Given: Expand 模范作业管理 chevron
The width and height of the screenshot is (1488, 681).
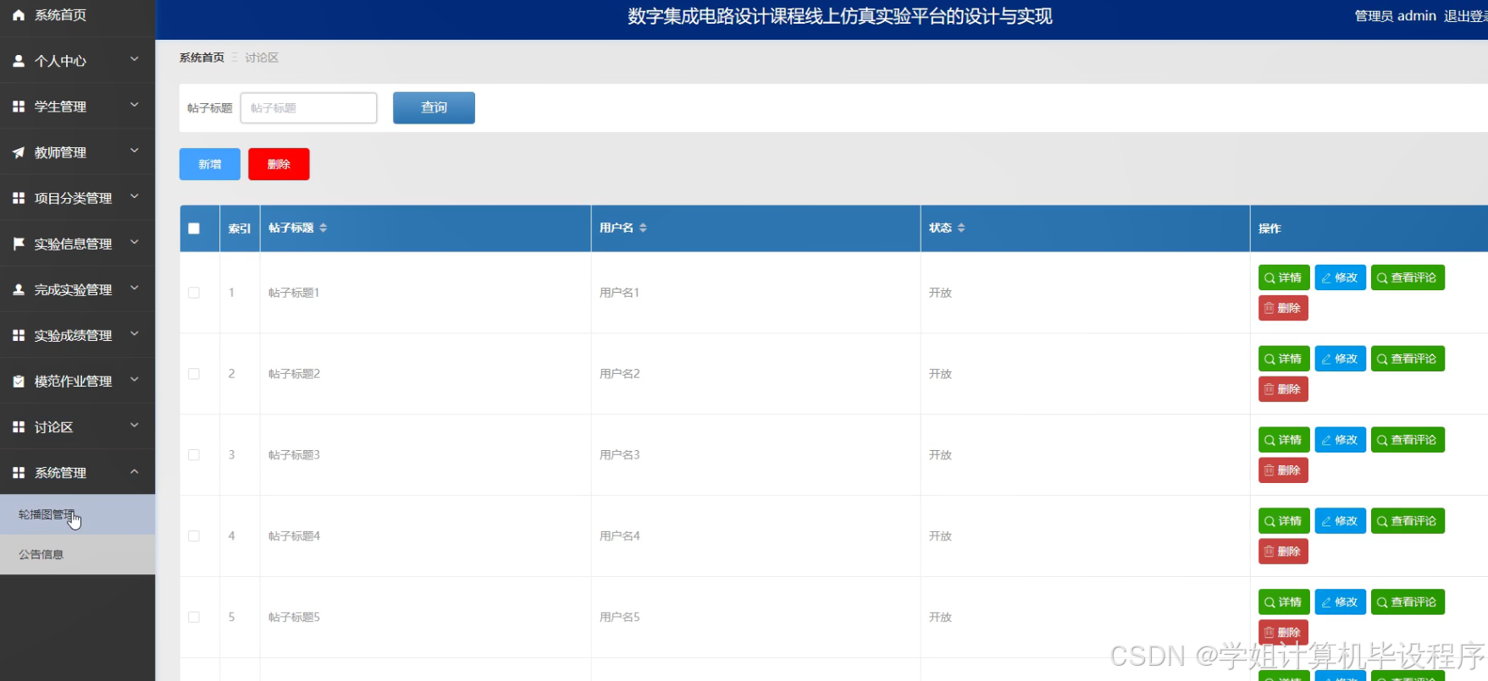Looking at the screenshot, I should (x=134, y=380).
